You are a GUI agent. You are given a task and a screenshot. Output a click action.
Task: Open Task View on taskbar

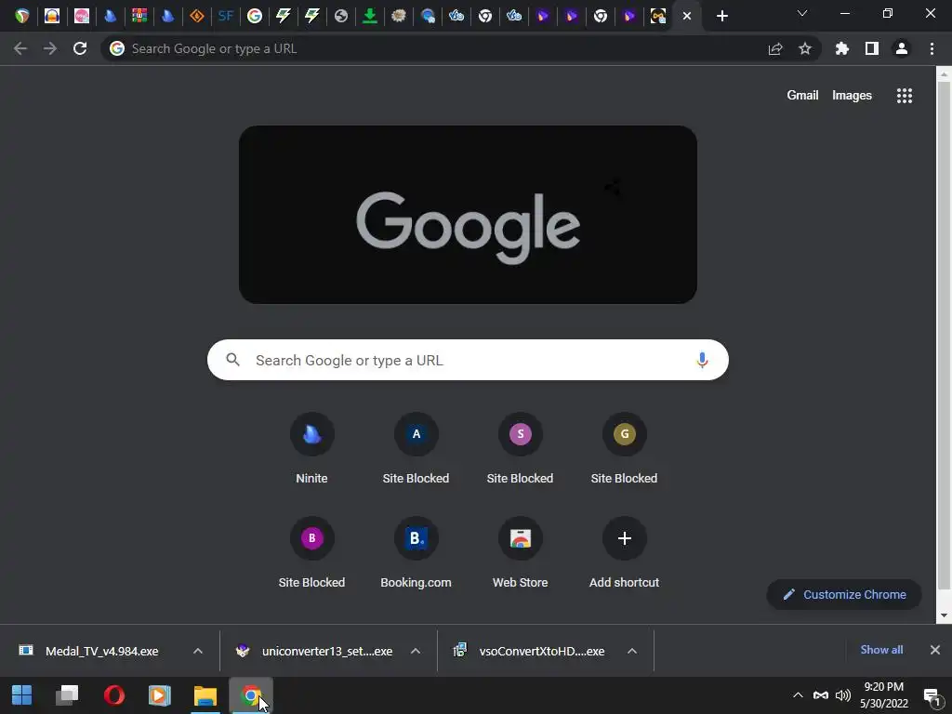click(x=67, y=695)
